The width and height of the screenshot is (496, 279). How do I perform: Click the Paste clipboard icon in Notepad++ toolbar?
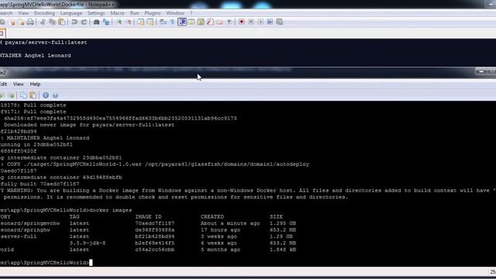[x=62, y=22]
